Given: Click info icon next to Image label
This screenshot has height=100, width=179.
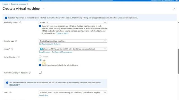Looking at the screenshot, I should 12,49.
